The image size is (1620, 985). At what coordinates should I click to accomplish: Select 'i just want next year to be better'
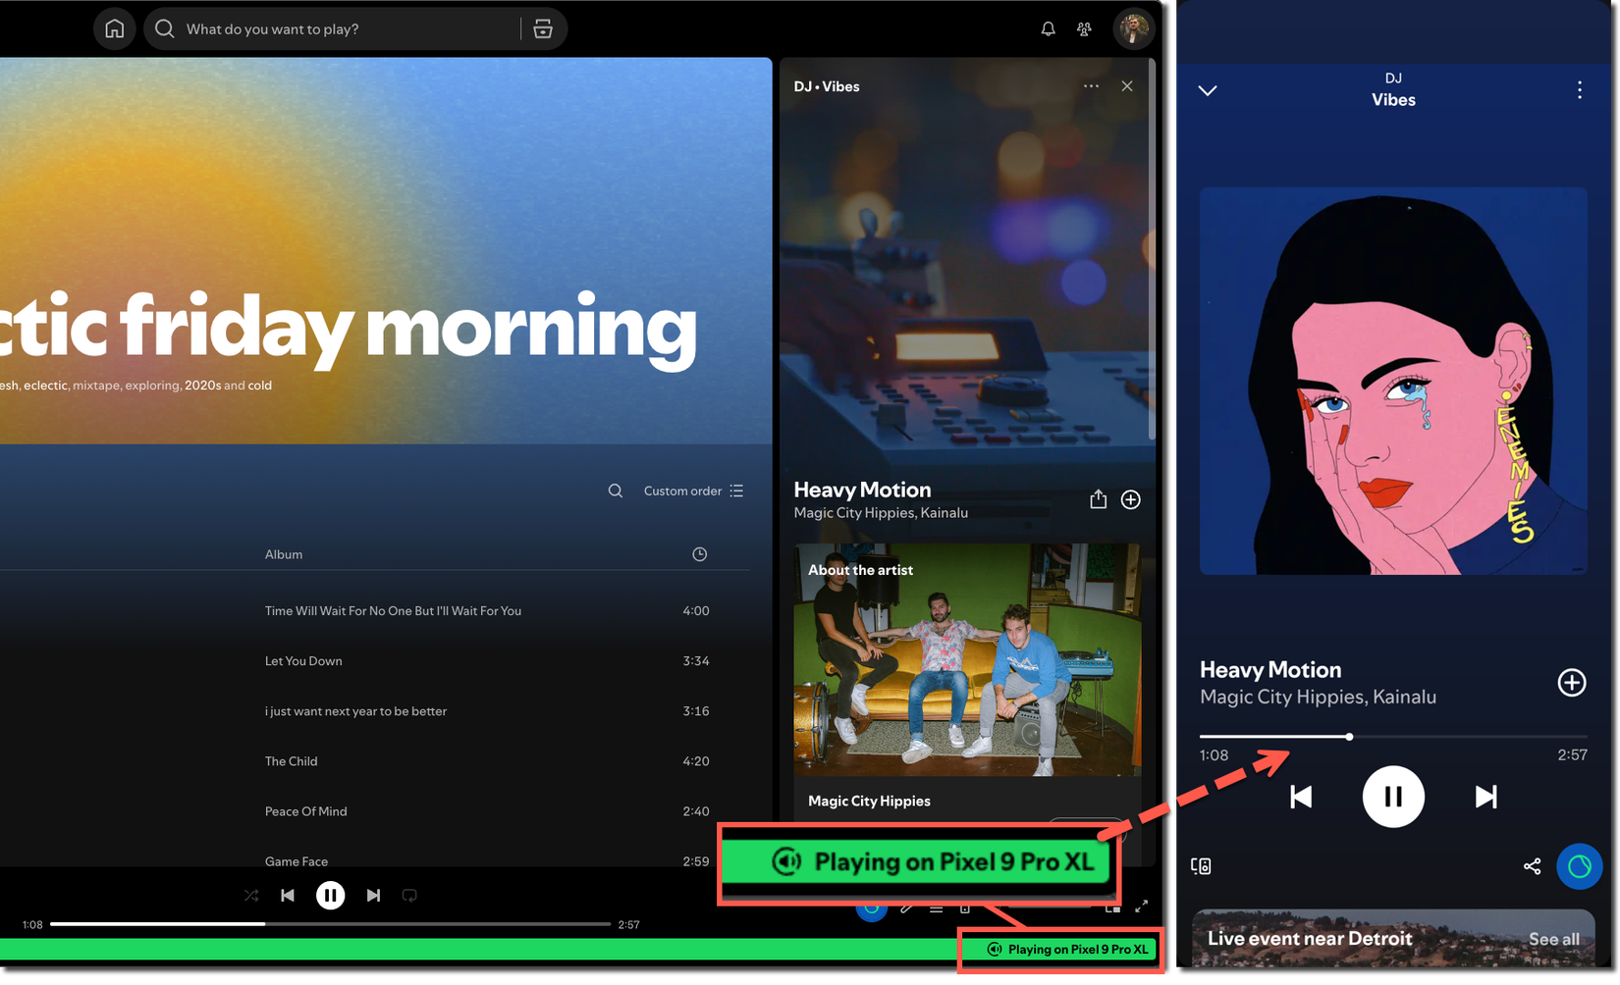click(x=355, y=711)
